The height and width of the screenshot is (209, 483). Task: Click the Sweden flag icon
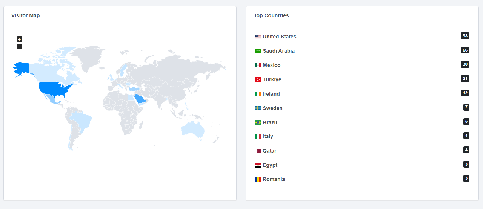(x=258, y=108)
